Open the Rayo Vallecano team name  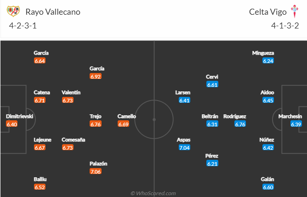coord(53,12)
